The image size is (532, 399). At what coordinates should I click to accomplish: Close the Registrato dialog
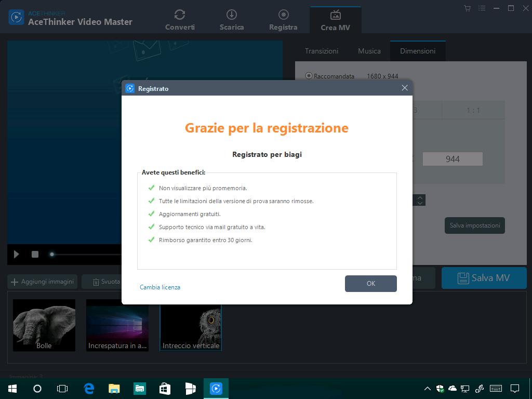(x=405, y=88)
